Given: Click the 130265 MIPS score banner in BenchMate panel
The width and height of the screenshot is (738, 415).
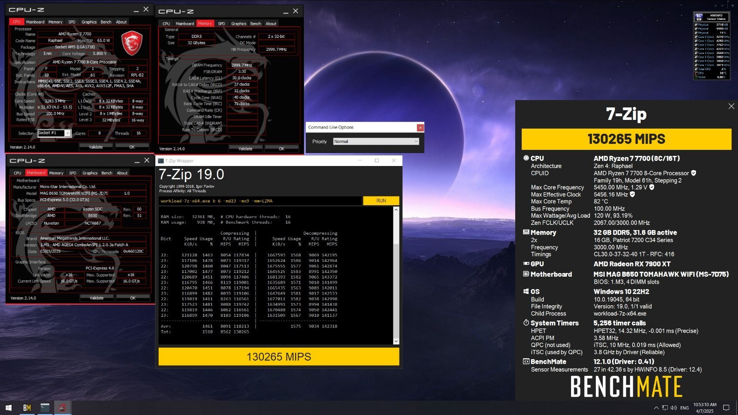Looking at the screenshot, I should tap(626, 139).
